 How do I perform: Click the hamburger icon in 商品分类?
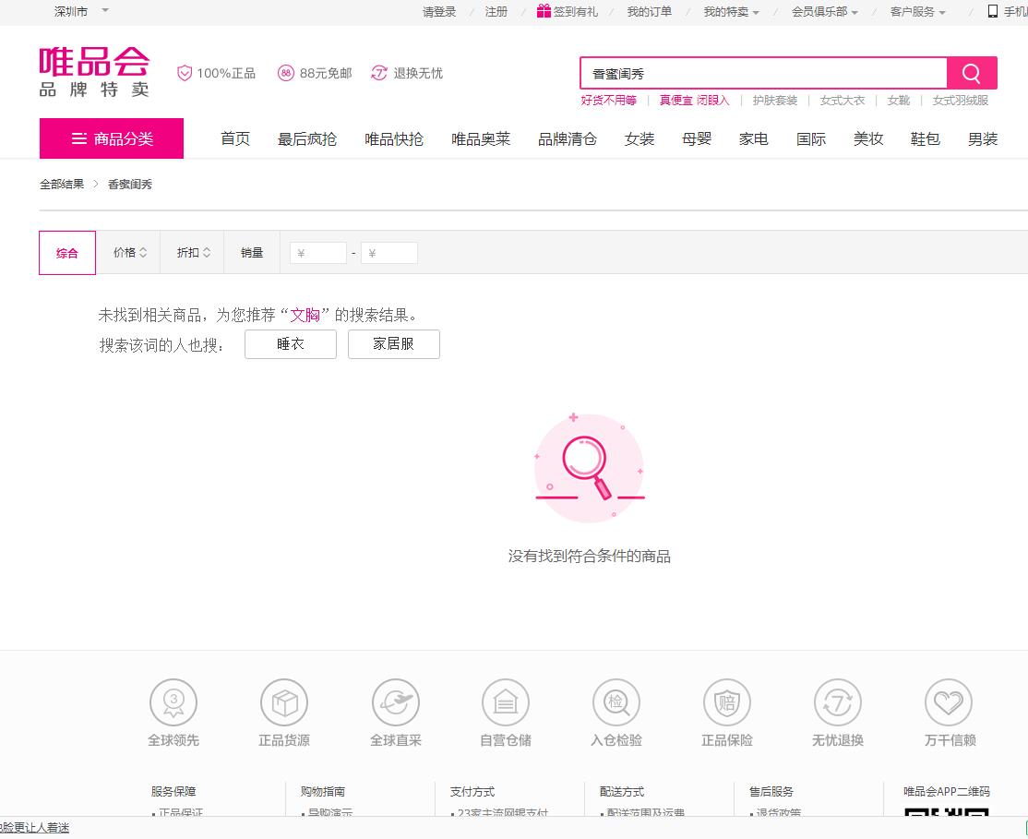78,138
